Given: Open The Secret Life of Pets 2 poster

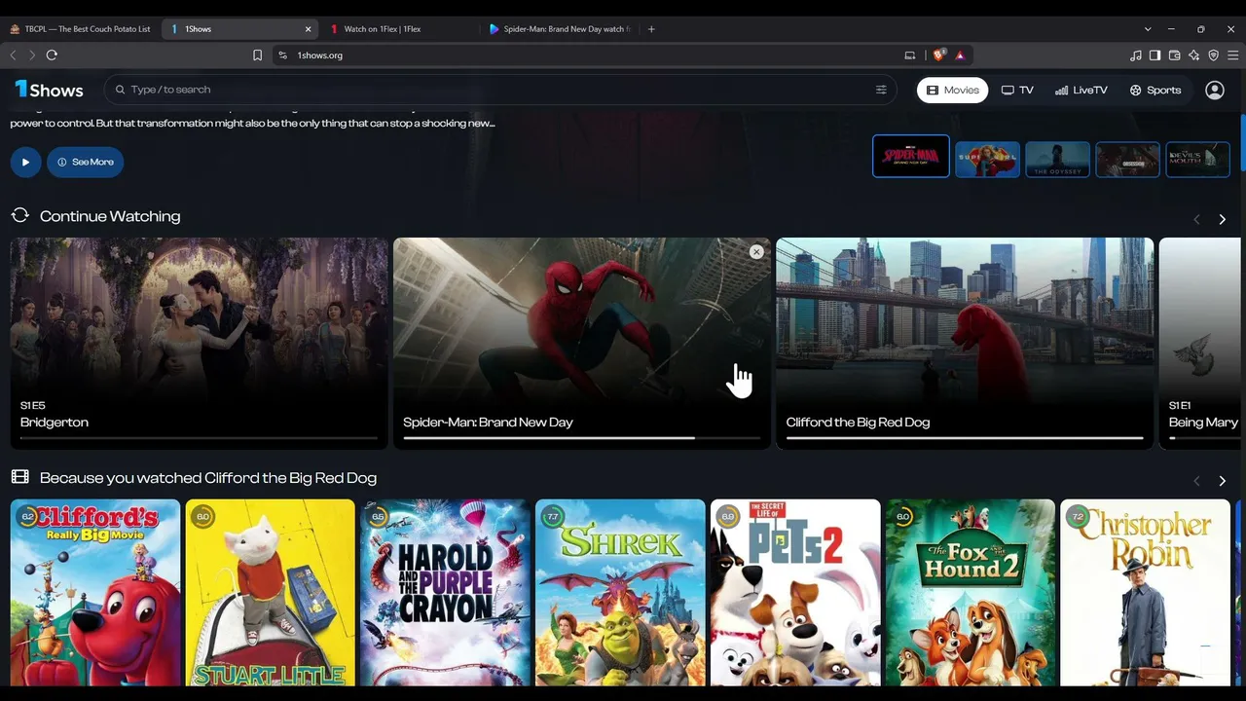Looking at the screenshot, I should pyautogui.click(x=795, y=593).
